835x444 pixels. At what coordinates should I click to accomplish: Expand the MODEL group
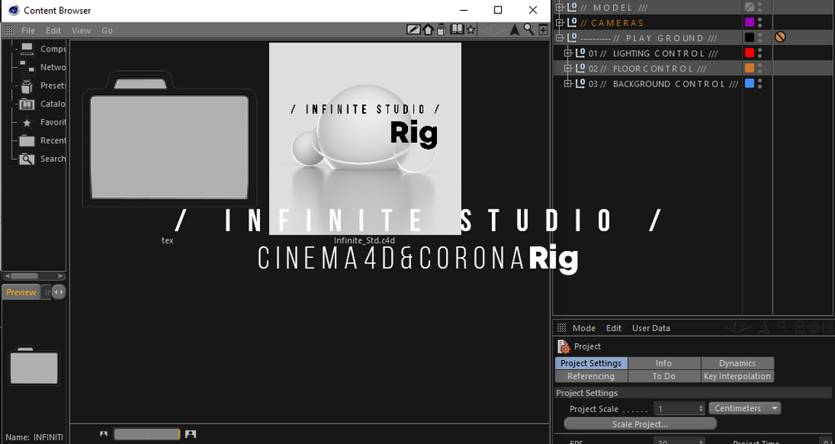(559, 7)
